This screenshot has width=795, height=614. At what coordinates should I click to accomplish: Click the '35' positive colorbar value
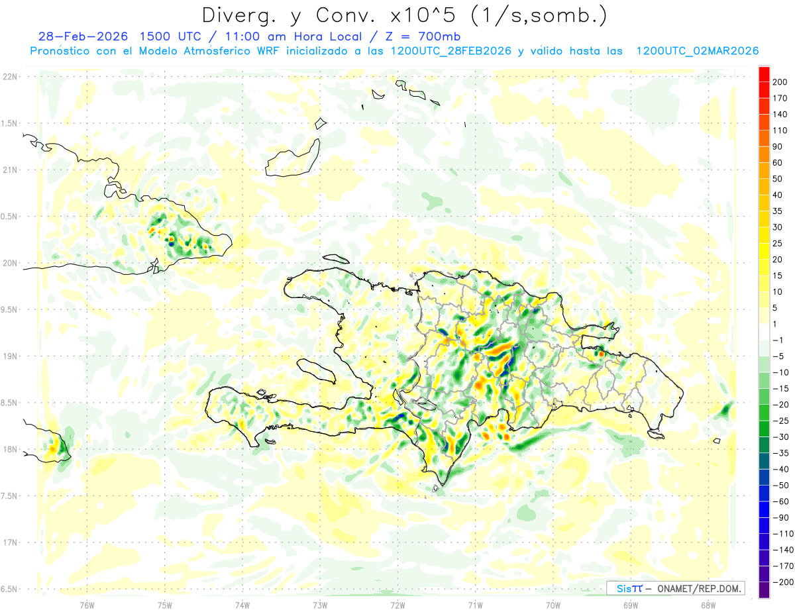click(x=778, y=211)
